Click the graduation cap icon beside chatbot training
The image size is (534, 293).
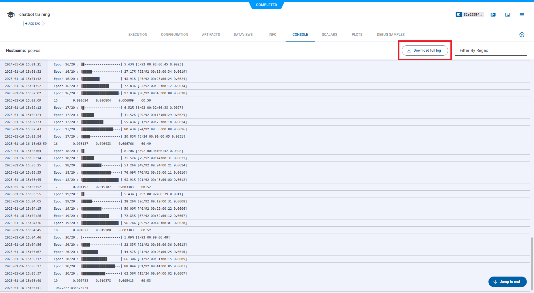[11, 14]
